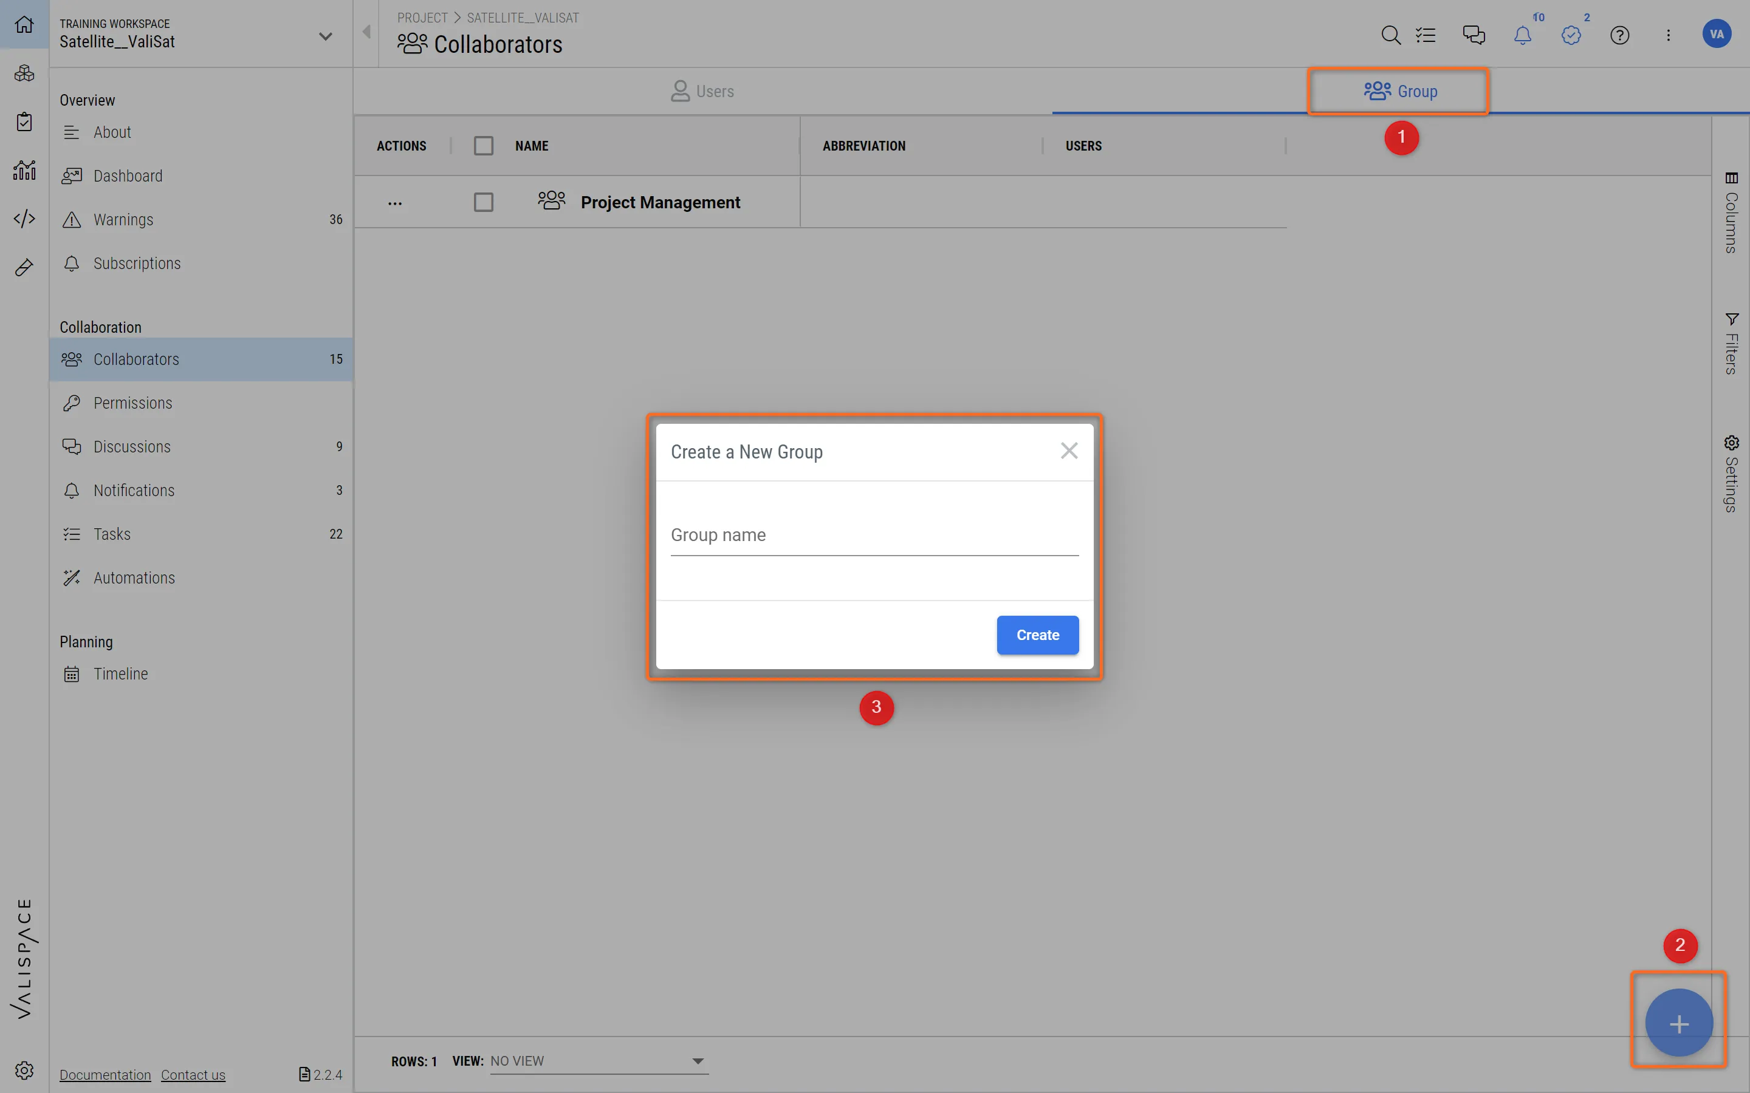Collapse the sidebar using the arrow
1750x1093 pixels.
[x=366, y=32]
